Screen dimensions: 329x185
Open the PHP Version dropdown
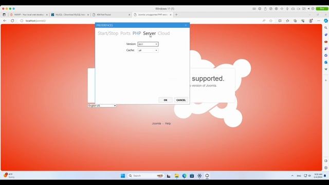pos(148,44)
